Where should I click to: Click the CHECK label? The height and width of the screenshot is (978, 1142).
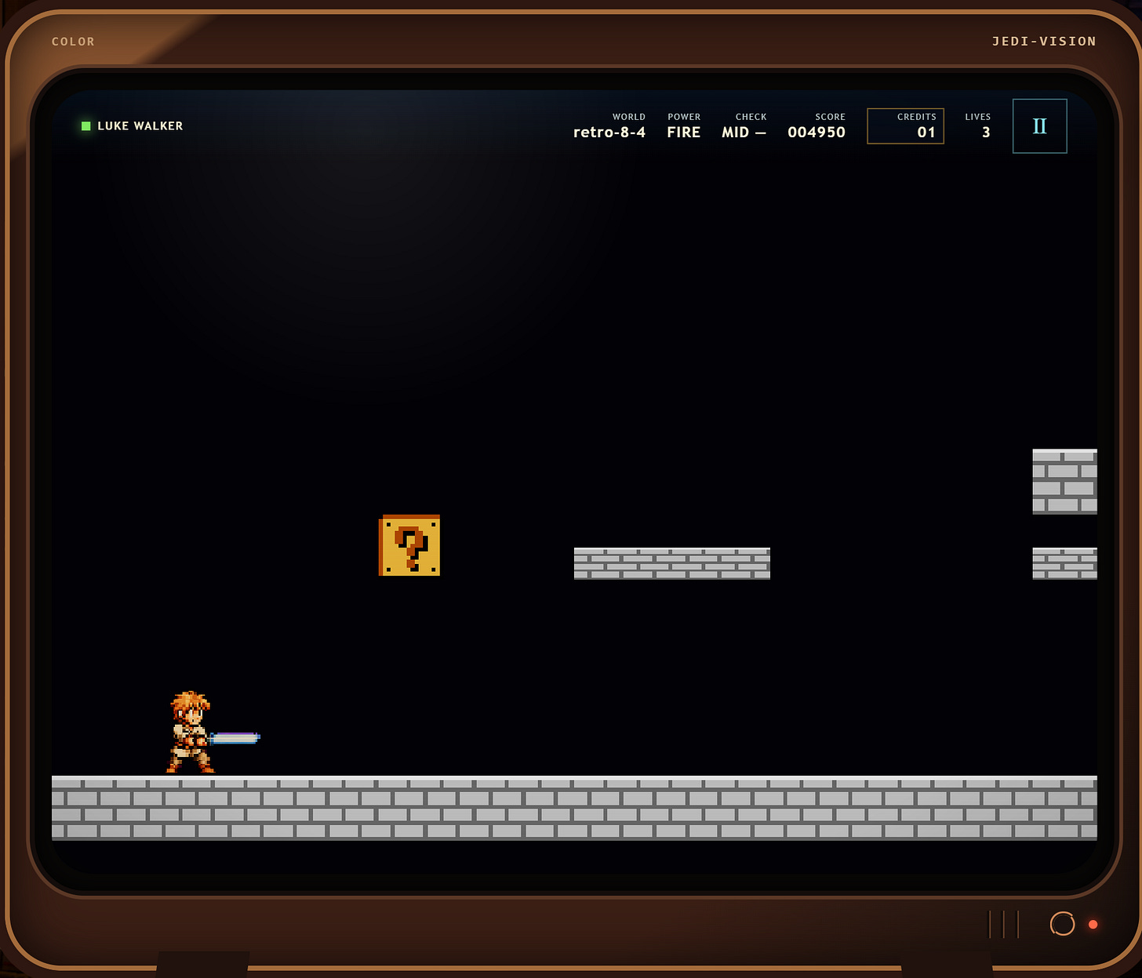(751, 117)
